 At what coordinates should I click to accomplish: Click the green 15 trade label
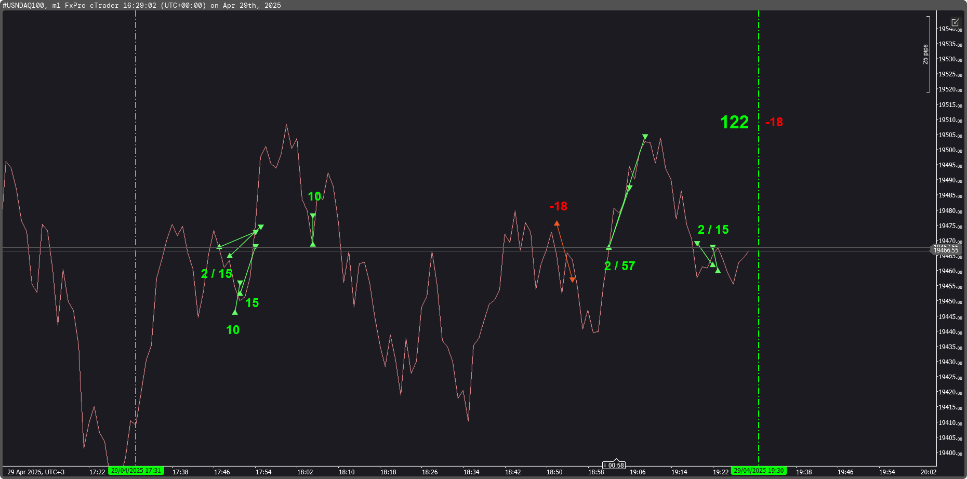point(252,303)
